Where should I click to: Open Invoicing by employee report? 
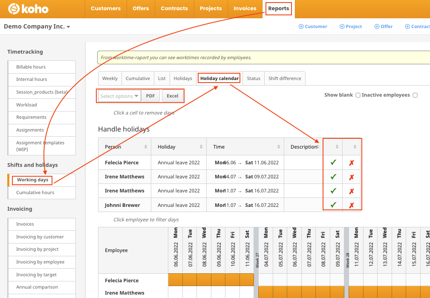point(42,262)
